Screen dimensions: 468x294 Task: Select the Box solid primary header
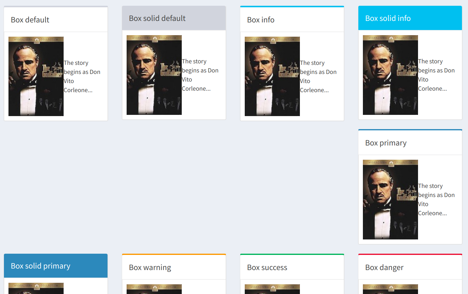pyautogui.click(x=40, y=266)
